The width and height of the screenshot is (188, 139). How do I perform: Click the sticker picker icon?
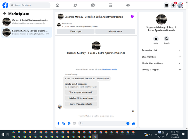click(x=69, y=123)
